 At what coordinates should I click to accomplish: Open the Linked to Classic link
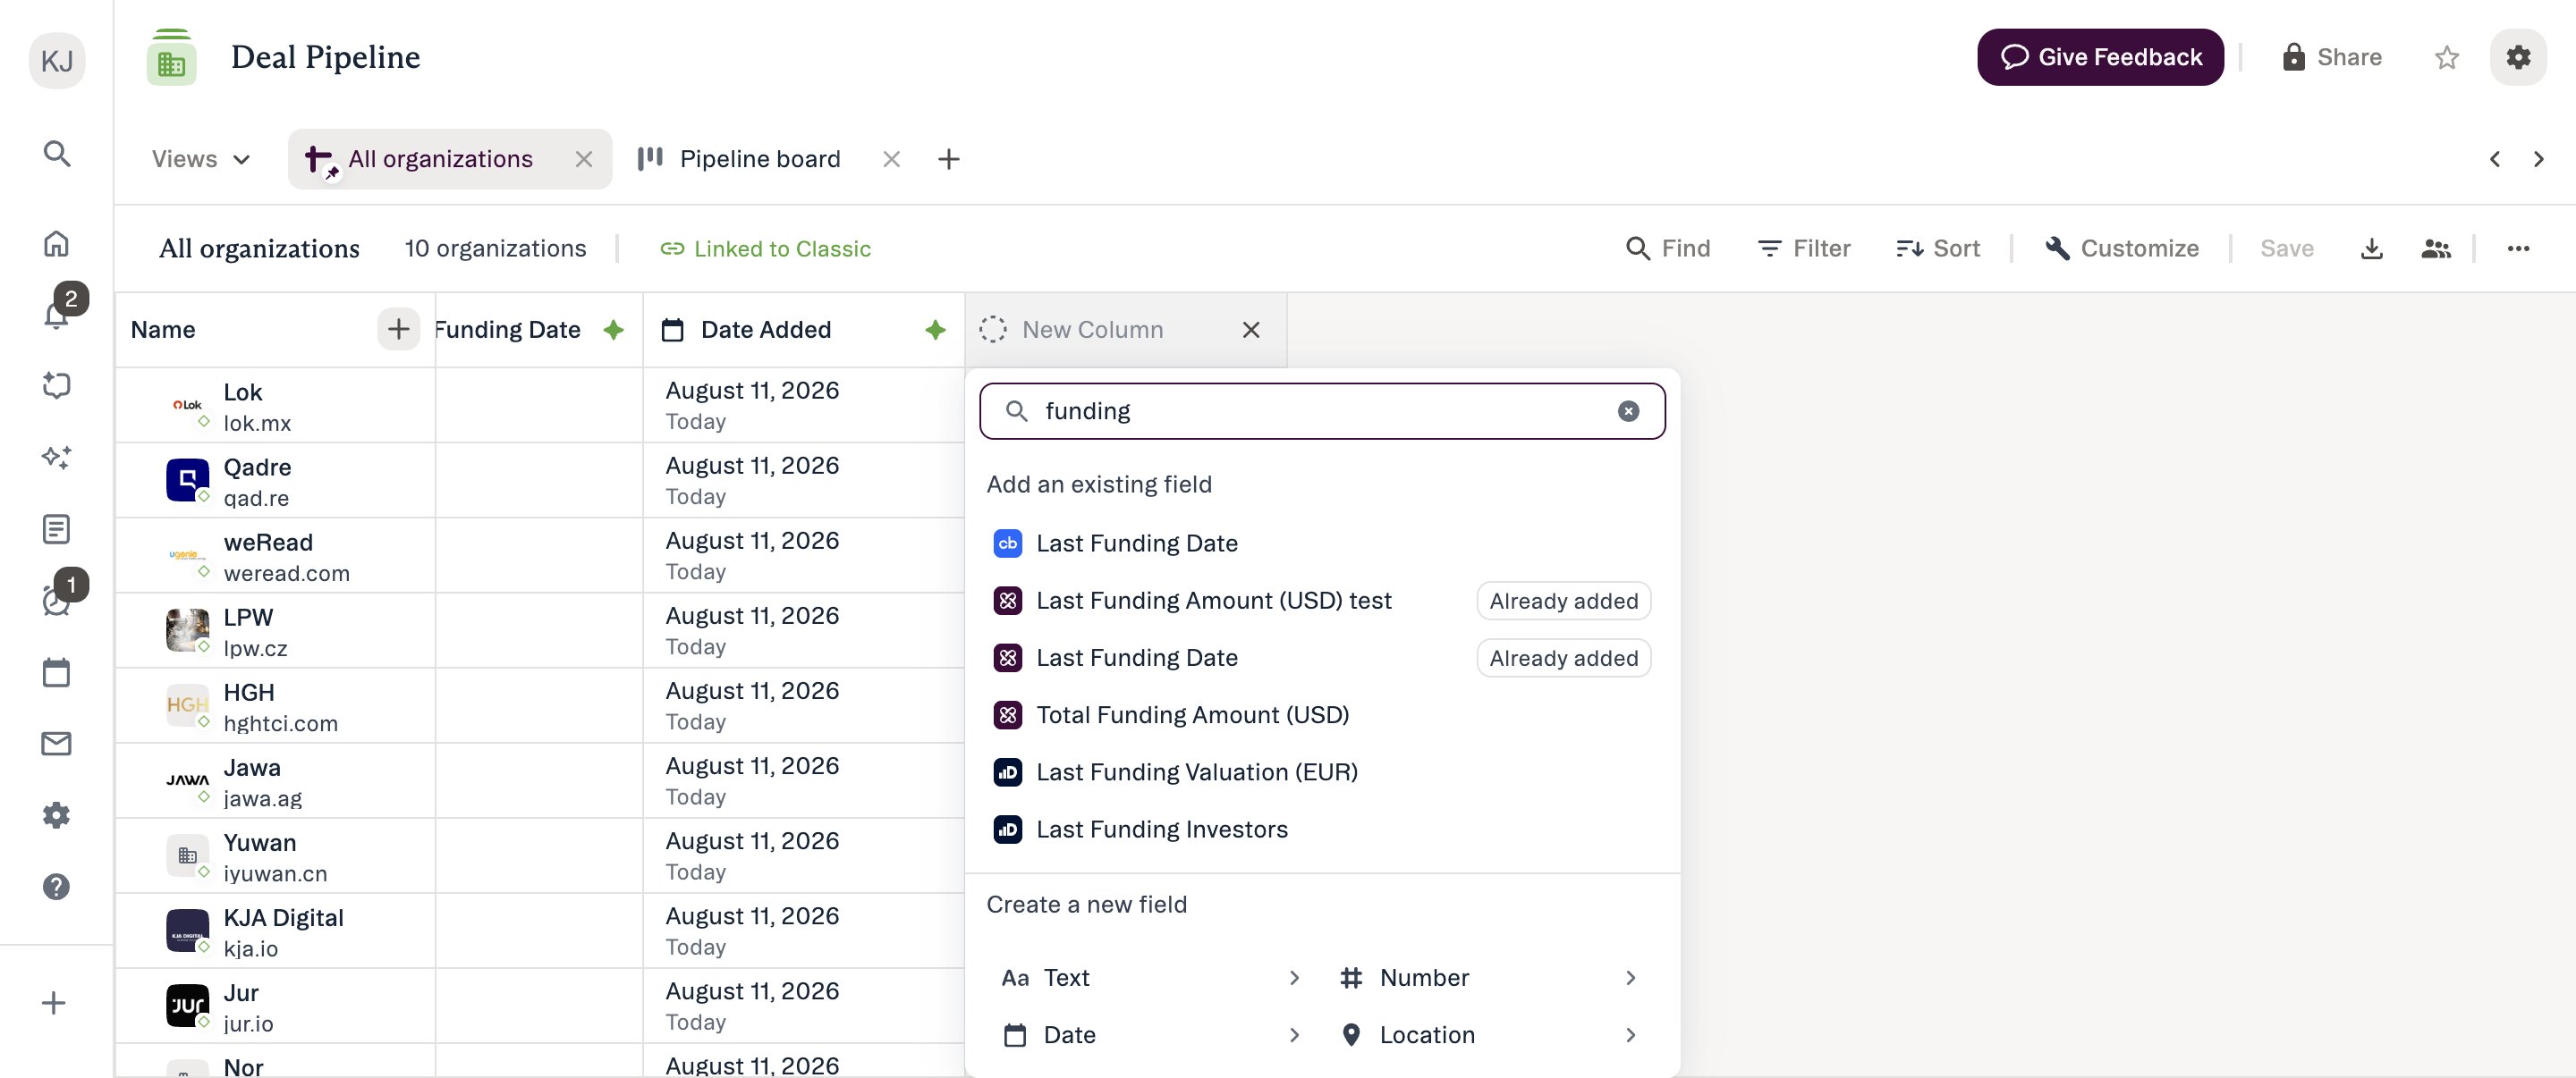point(765,248)
